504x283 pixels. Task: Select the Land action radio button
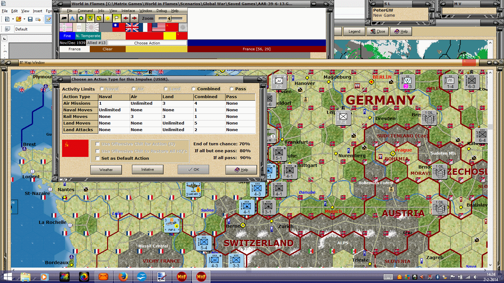point(166,89)
